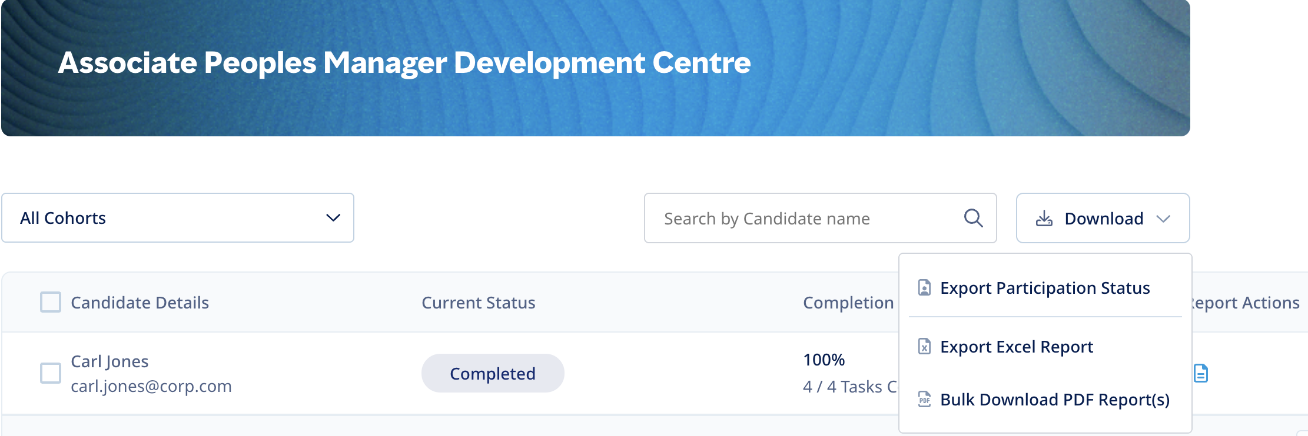Tick the select-all checkbox by Candidate Details

[x=51, y=302]
